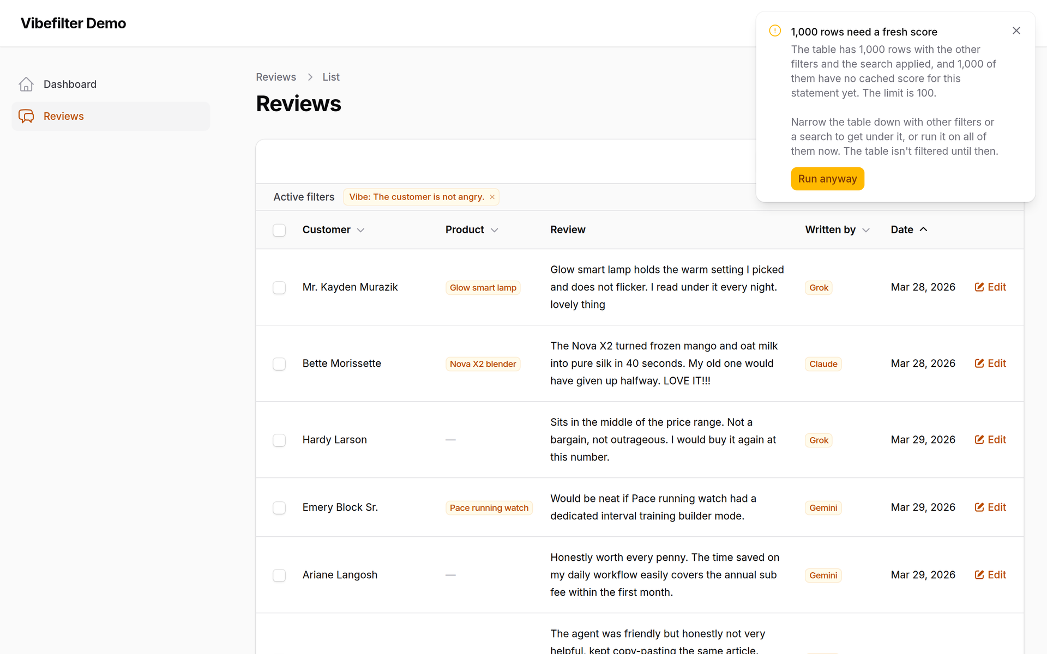Click Edit link for Mr. Kayden Murazik
1047x654 pixels.
coord(990,287)
